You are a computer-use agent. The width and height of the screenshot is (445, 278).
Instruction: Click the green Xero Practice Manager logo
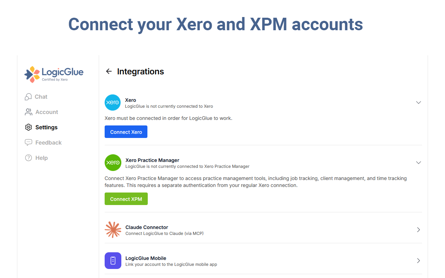(113, 163)
